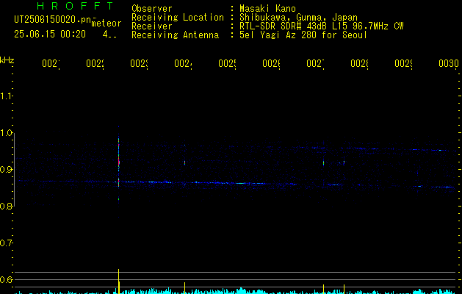
Task: Click the gray vertical frequency range bar
Action: (15, 170)
